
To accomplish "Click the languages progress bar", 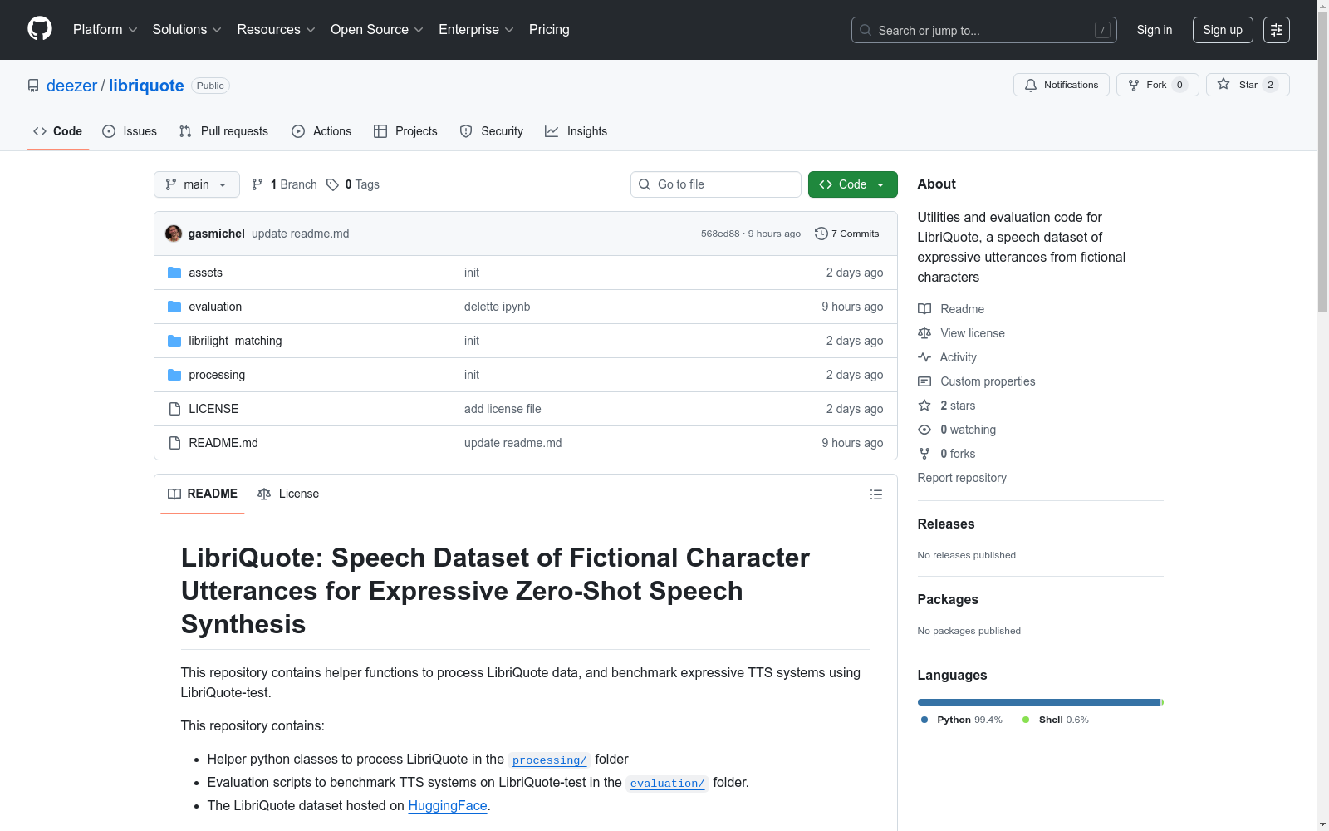I will point(1040,702).
